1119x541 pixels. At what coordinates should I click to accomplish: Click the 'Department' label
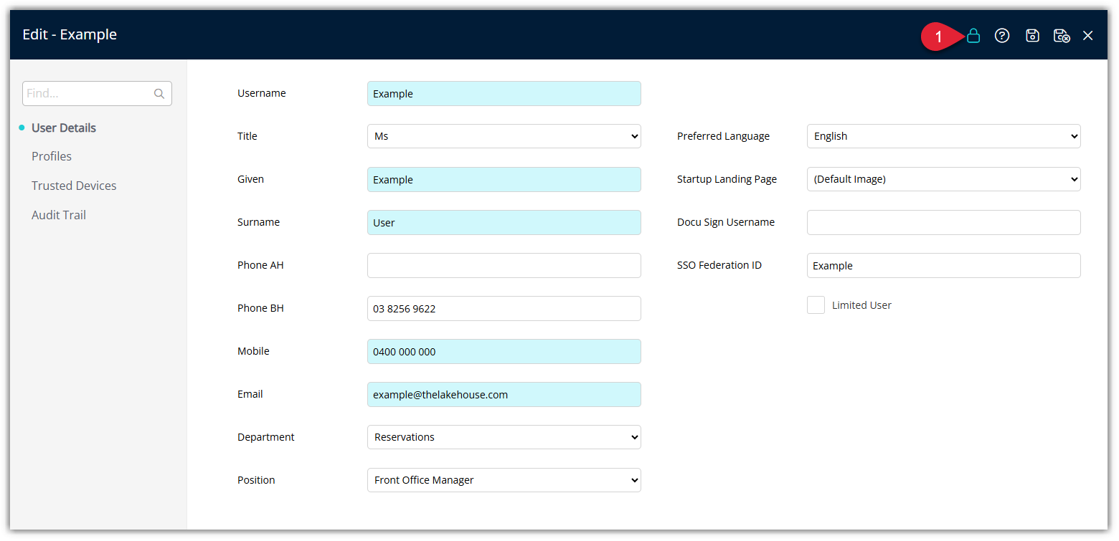(x=266, y=437)
